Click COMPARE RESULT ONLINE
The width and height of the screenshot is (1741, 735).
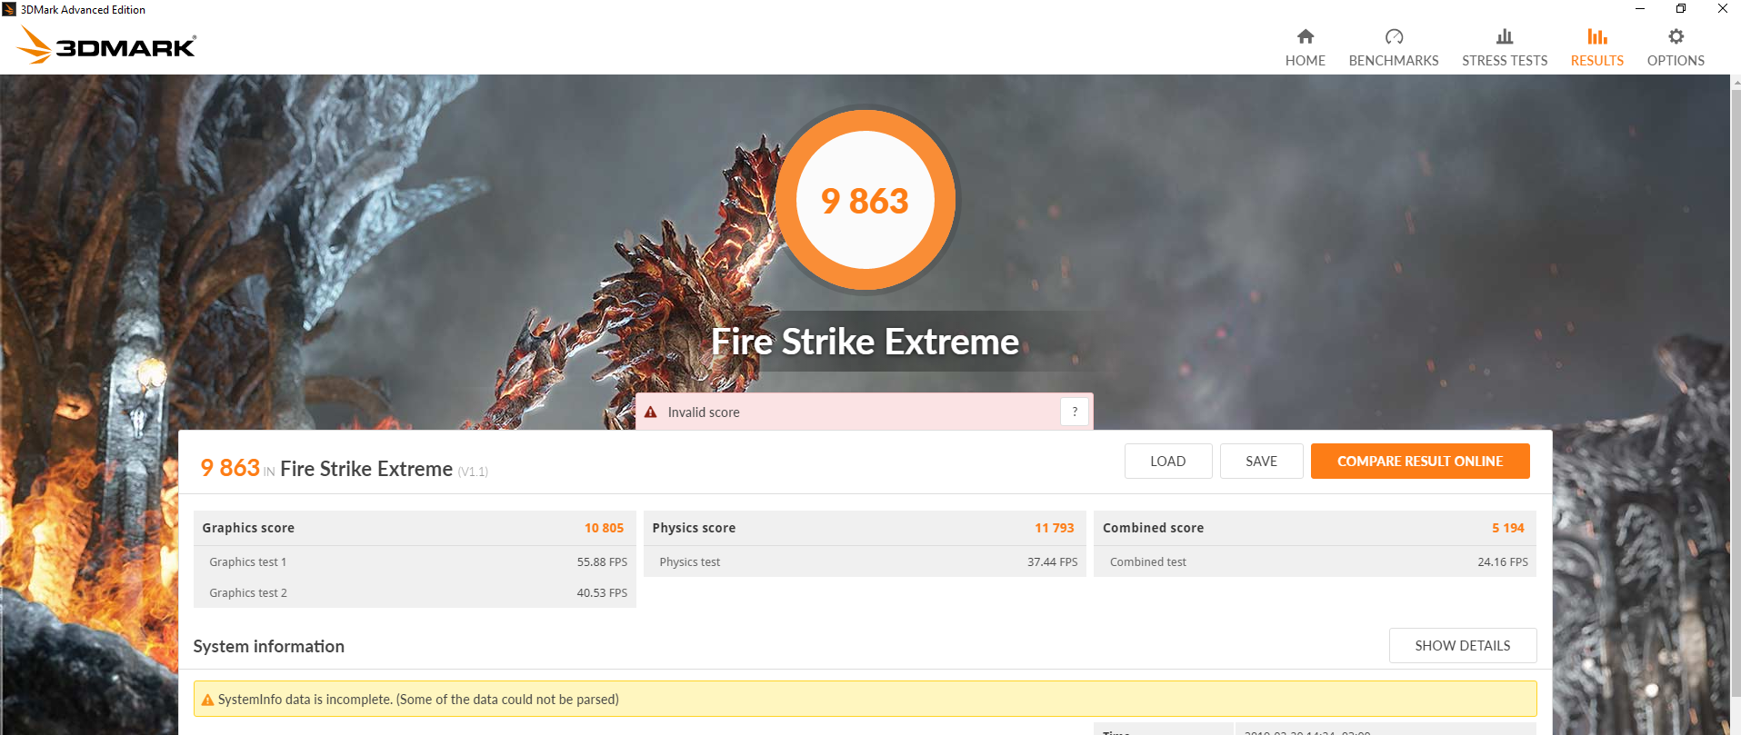pos(1420,461)
